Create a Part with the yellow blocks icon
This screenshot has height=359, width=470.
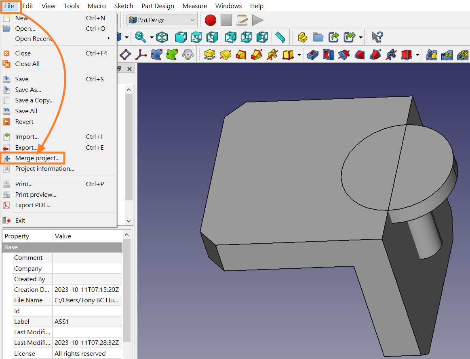click(302, 37)
